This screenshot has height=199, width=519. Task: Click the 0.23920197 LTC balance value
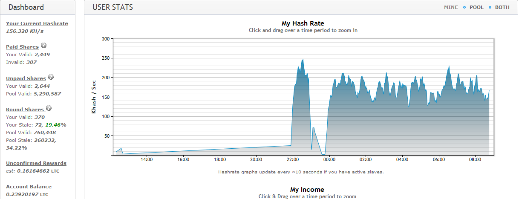click(27, 194)
